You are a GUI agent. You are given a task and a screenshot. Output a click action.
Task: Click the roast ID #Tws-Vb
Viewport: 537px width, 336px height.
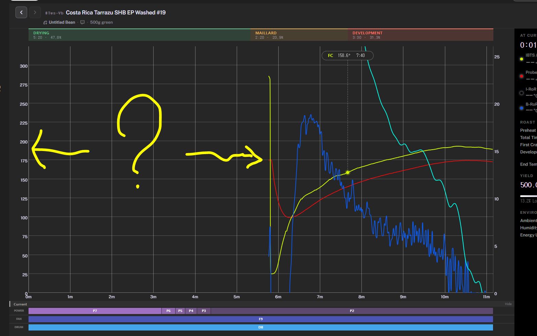(54, 13)
